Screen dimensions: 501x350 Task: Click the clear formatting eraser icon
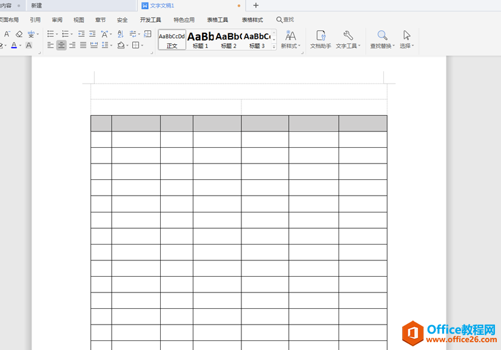pyautogui.click(x=19, y=35)
